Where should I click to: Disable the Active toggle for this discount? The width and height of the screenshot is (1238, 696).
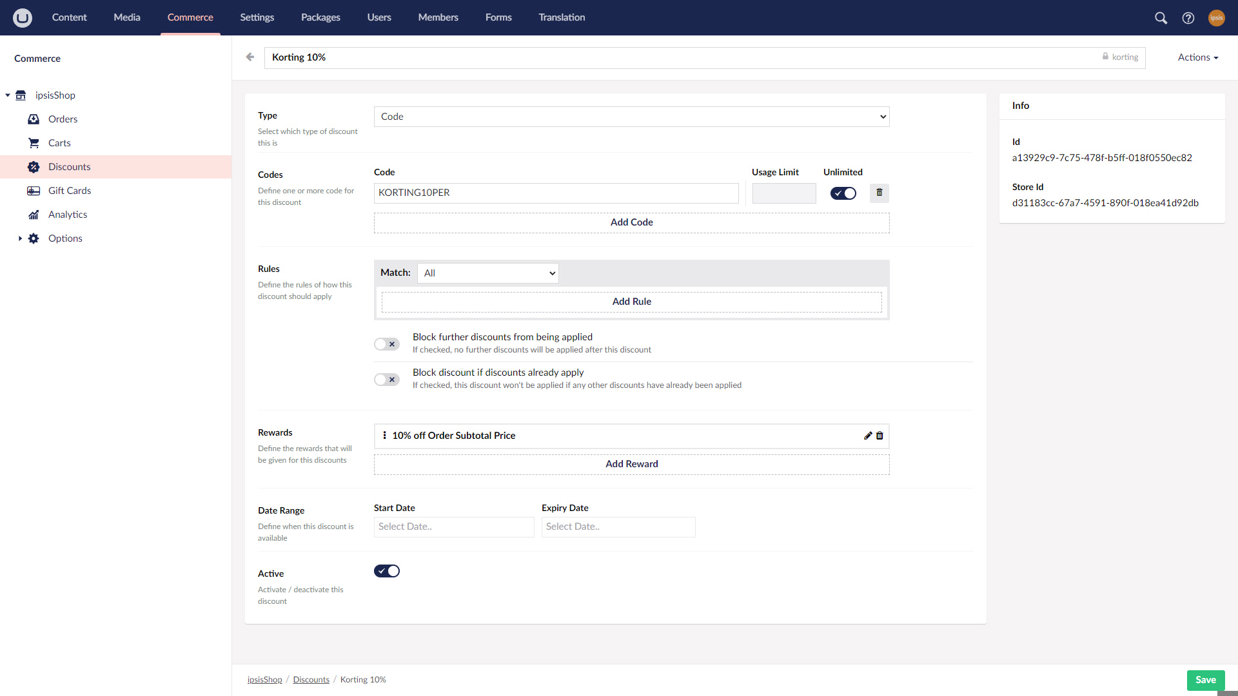pos(386,570)
